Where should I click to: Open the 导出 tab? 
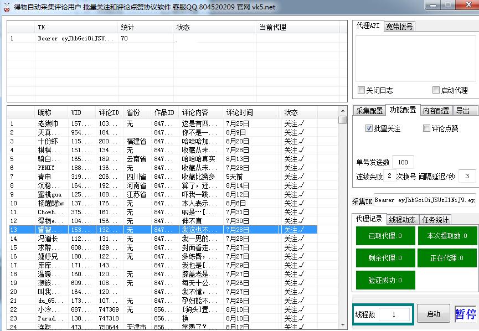(x=462, y=110)
